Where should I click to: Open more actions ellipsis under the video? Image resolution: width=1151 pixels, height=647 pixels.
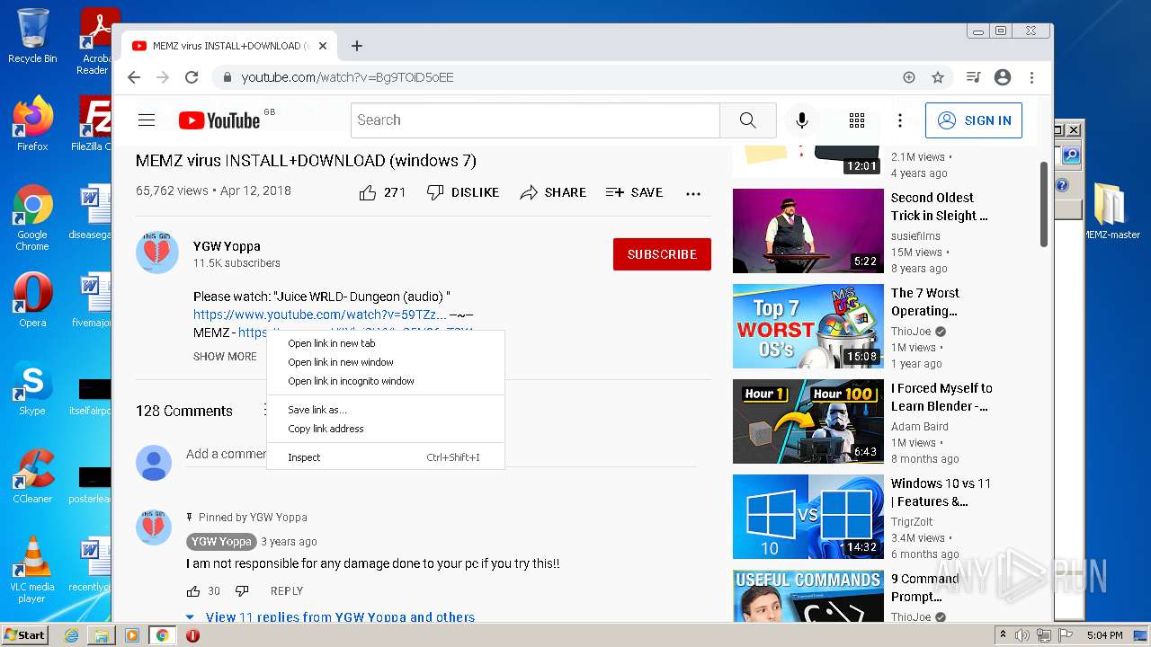[693, 193]
